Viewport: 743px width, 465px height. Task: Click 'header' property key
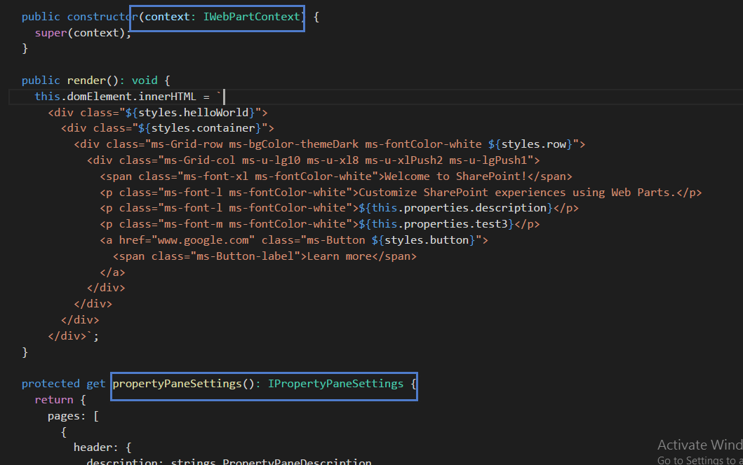coord(93,447)
